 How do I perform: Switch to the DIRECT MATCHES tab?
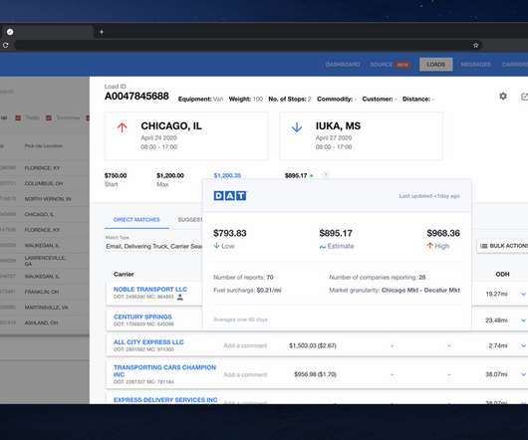point(136,220)
